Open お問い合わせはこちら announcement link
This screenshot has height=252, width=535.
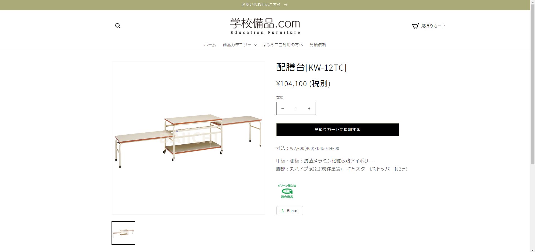coord(261,5)
